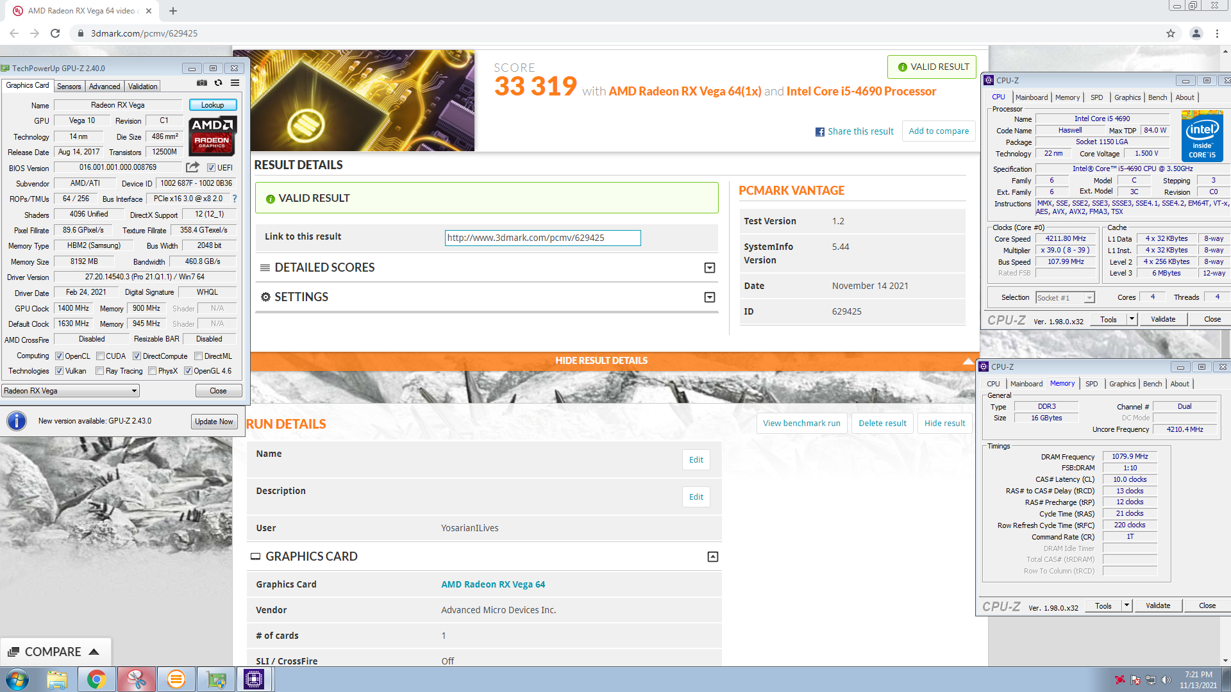Open Tools dropdown arrow in lower CPU-Z
This screenshot has height=692, width=1231.
[x=1126, y=605]
